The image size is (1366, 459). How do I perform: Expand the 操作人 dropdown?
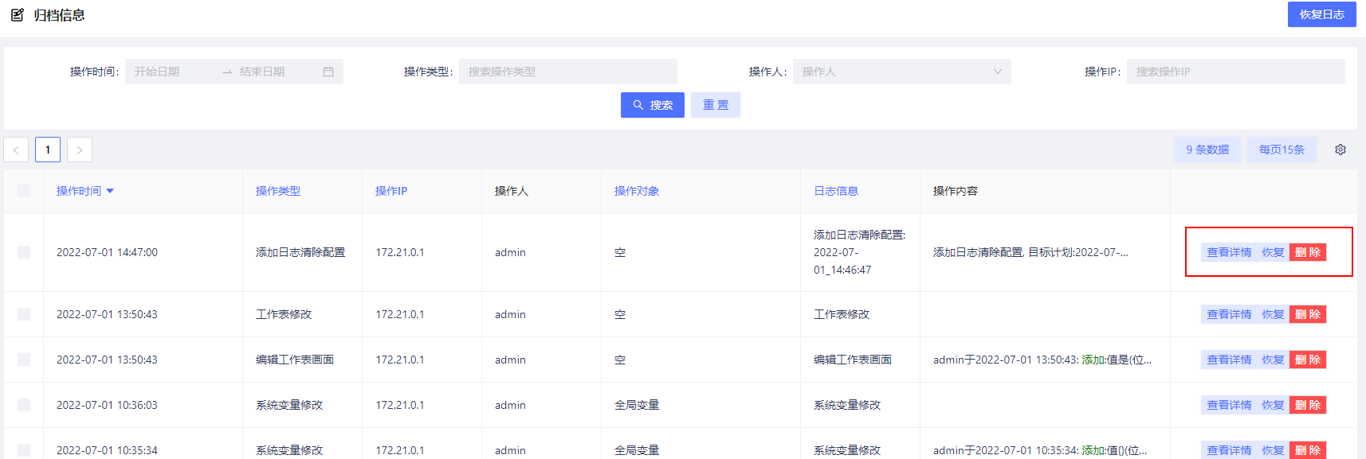902,72
